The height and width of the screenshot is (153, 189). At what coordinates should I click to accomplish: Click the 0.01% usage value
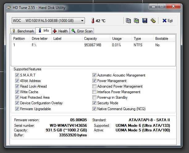[x=116, y=45]
